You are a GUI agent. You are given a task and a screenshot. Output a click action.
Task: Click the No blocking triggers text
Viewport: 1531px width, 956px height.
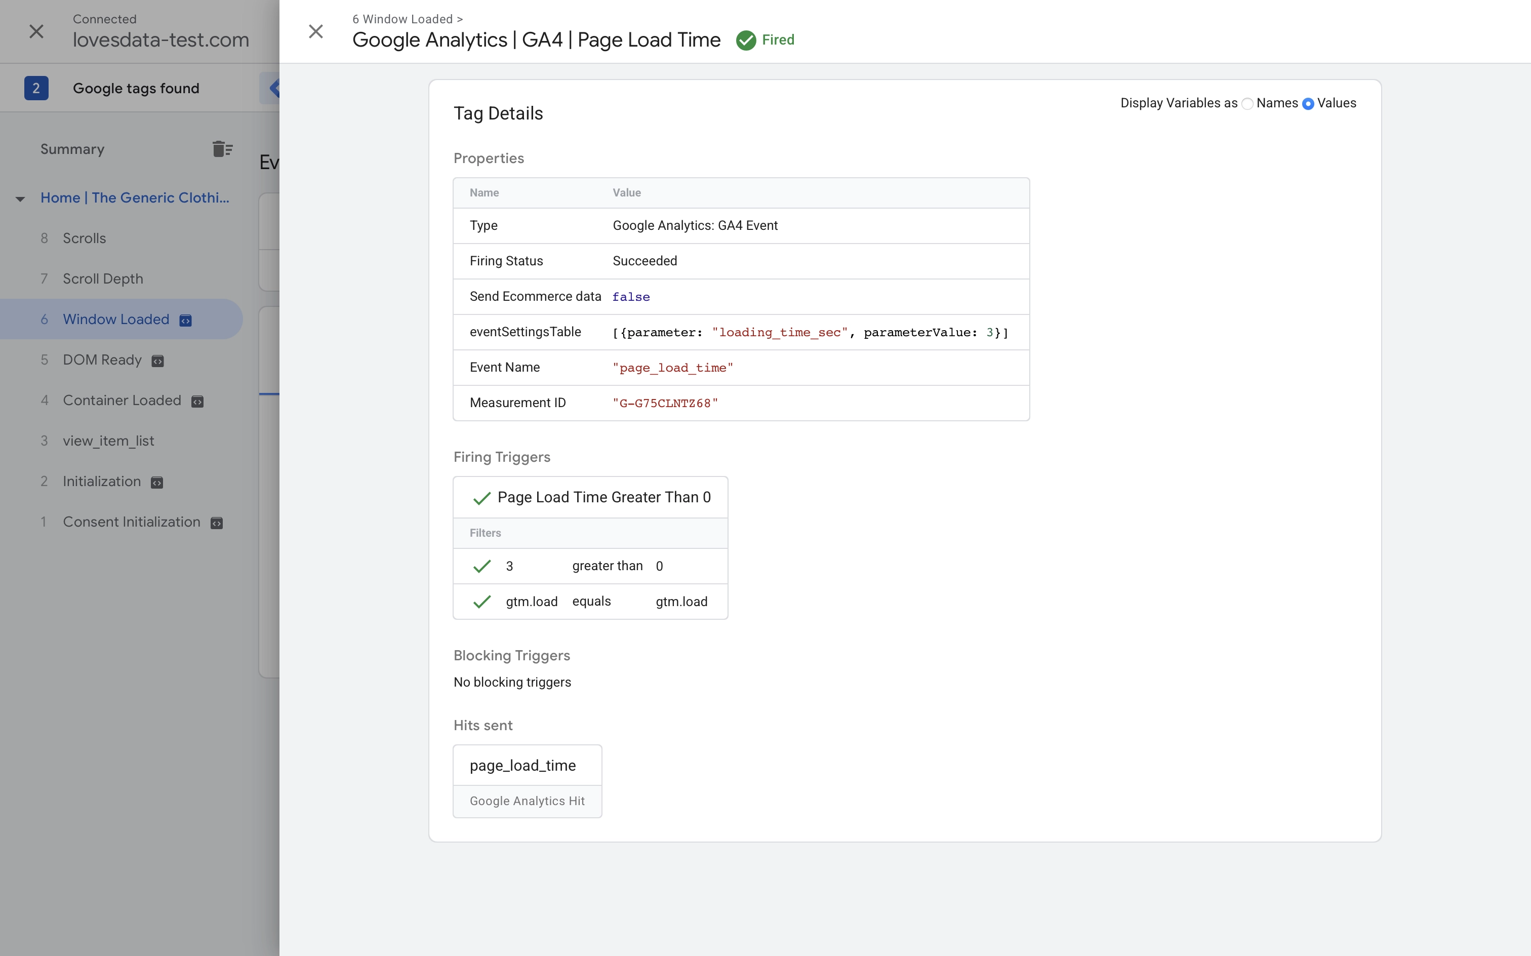(x=512, y=682)
